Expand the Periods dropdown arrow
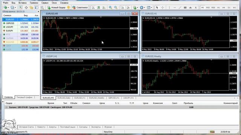The height and width of the screenshot is (135, 241). [x=144, y=7]
